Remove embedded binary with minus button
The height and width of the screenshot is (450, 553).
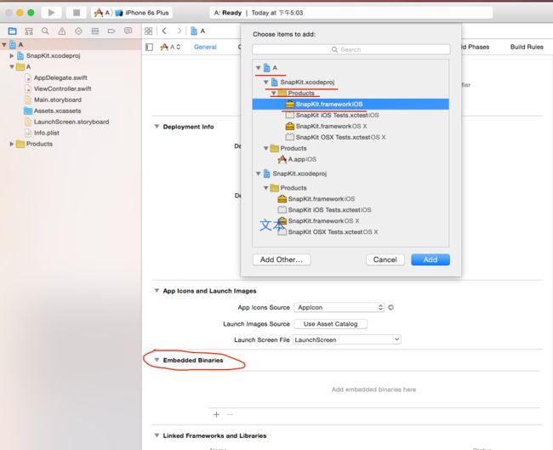click(x=230, y=414)
